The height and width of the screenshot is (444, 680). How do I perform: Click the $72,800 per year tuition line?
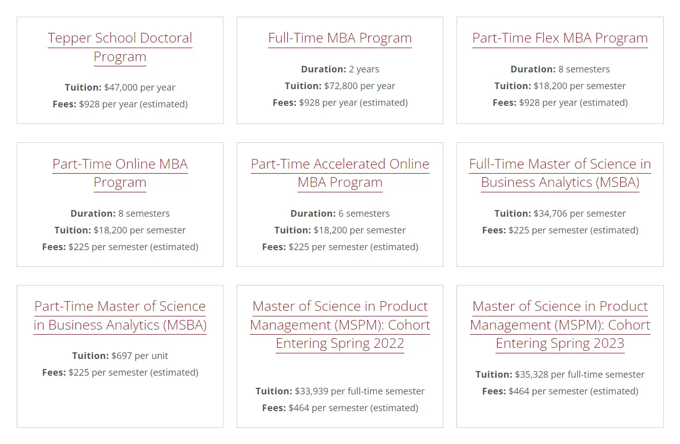pyautogui.click(x=359, y=86)
